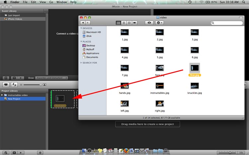Open the Apple menu
249x155 pixels.
click(x=5, y=2)
